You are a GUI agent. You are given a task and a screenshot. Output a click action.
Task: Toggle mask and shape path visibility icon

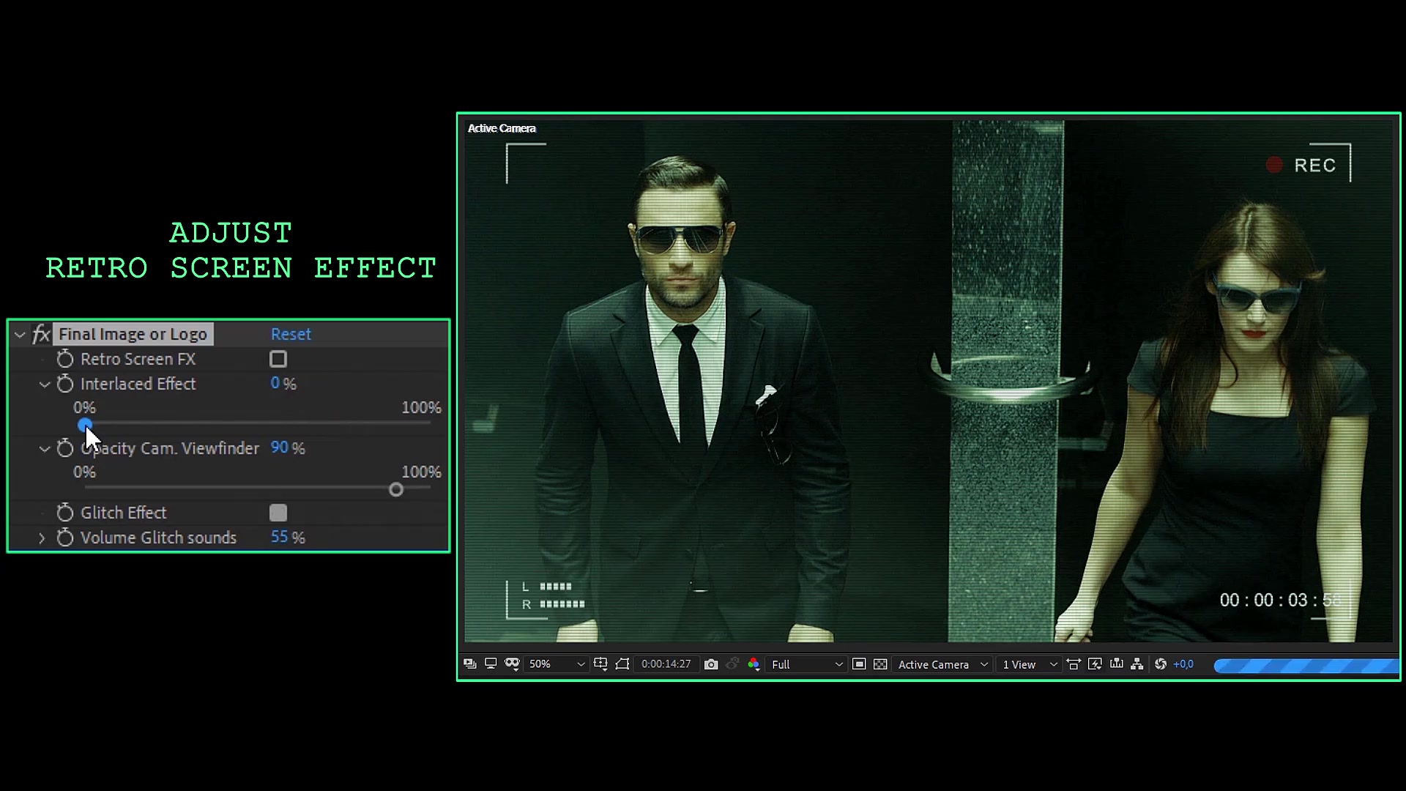[512, 664]
